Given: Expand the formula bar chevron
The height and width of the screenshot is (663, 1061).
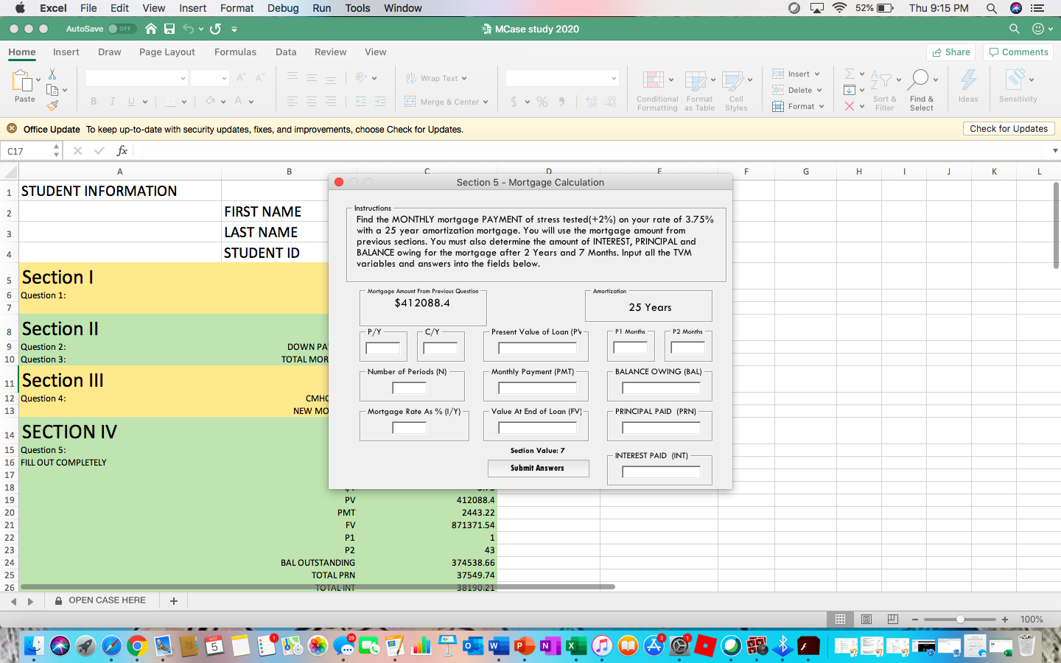Looking at the screenshot, I should point(1055,151).
